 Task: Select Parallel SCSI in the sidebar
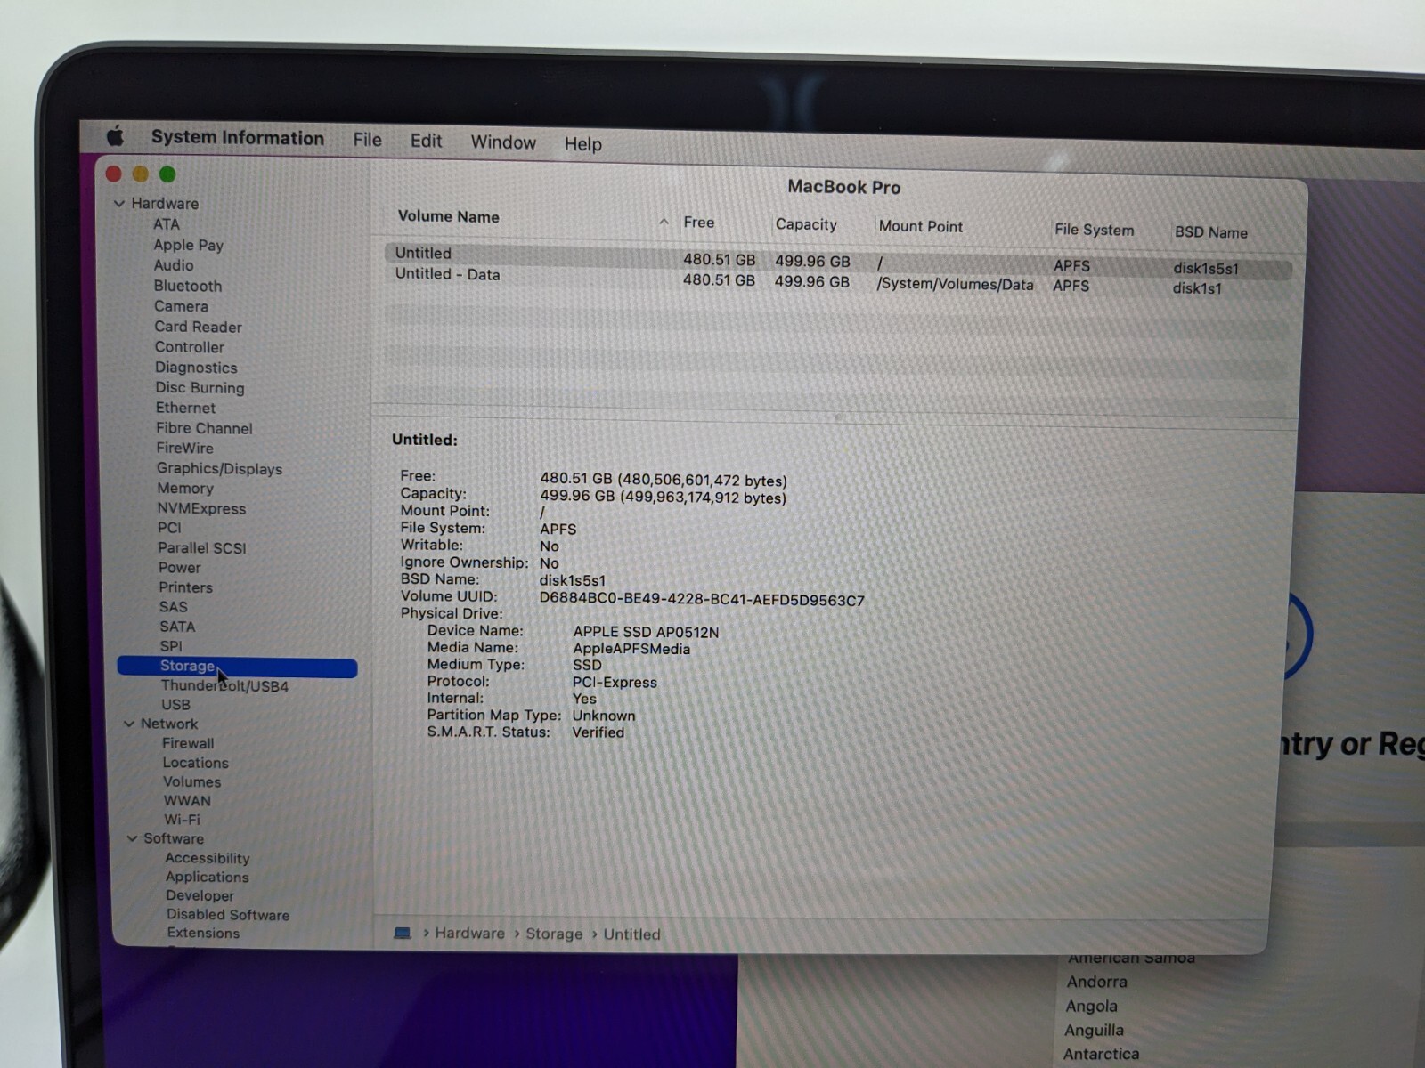click(202, 548)
